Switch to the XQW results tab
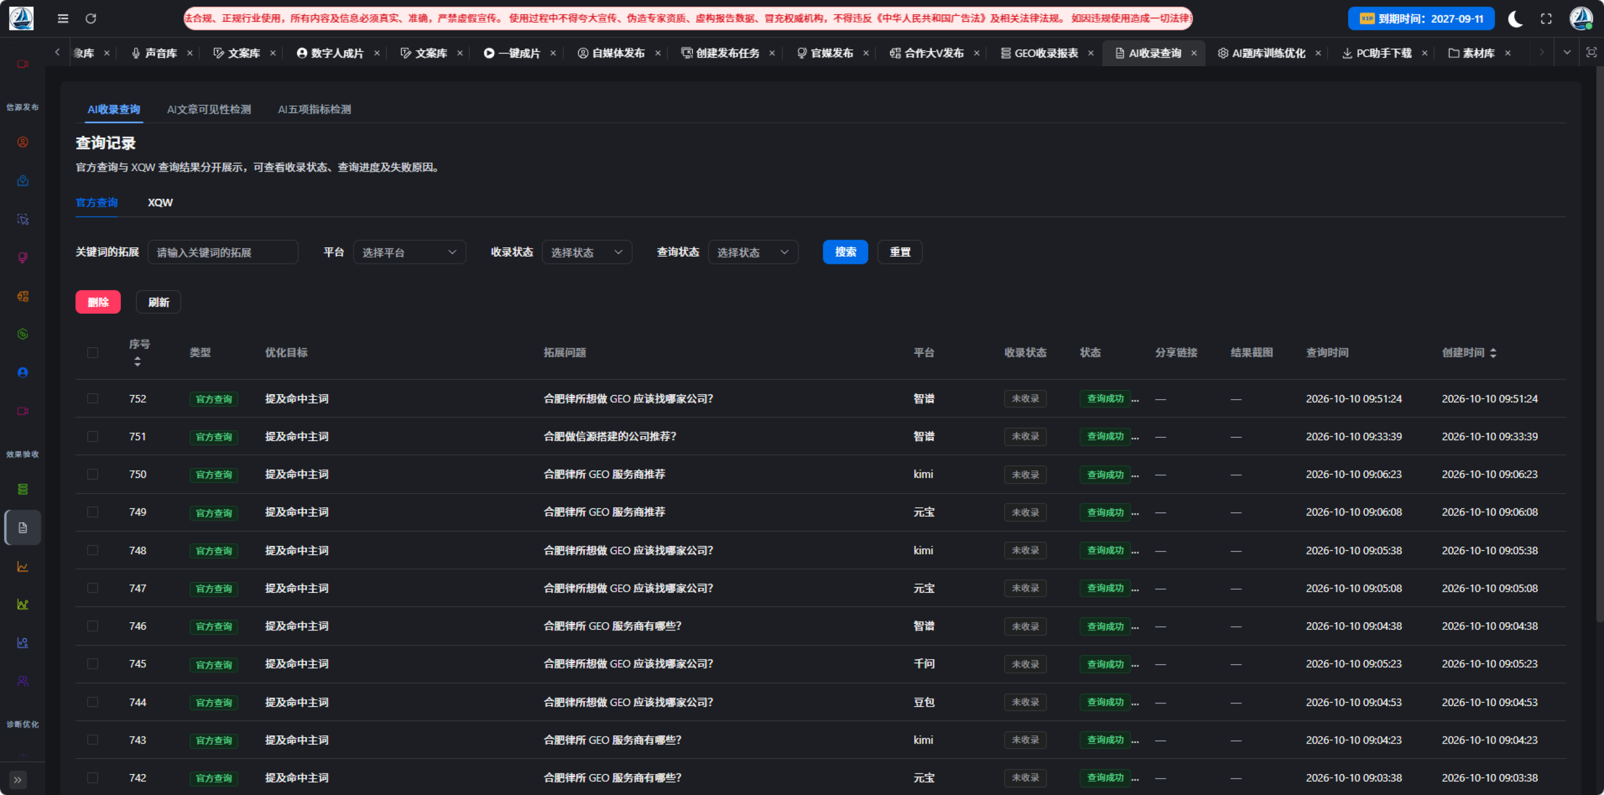The width and height of the screenshot is (1604, 795). tap(160, 203)
